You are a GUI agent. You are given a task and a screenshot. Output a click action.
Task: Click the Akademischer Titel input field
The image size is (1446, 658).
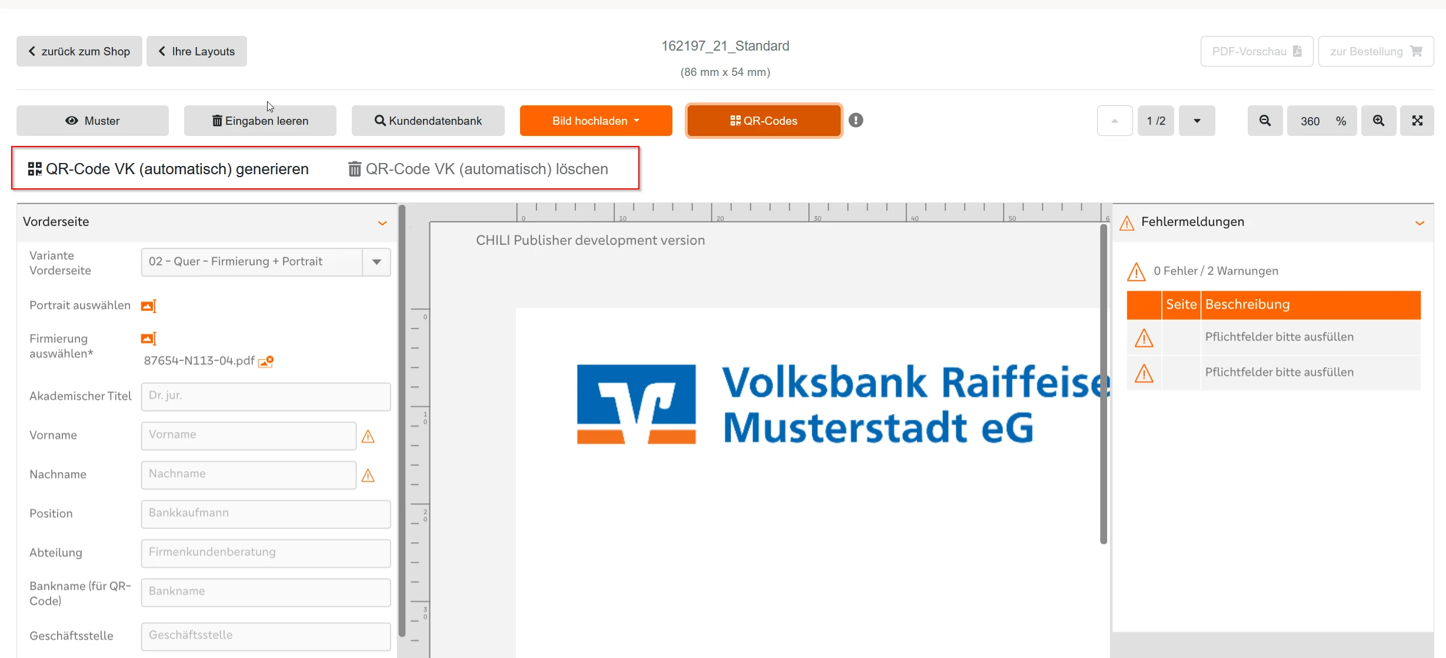pyautogui.click(x=265, y=396)
